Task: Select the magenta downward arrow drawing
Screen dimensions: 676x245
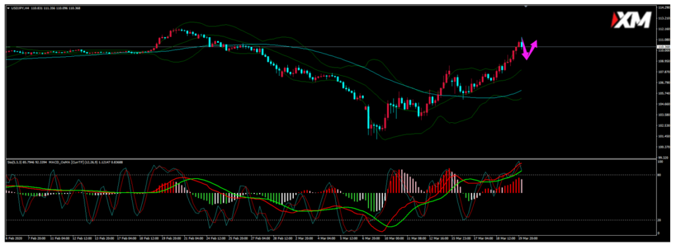Action: [524, 48]
